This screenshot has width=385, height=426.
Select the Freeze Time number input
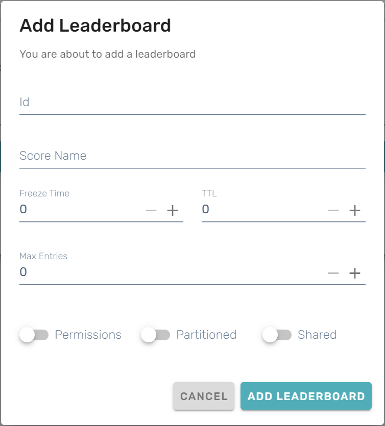[79, 210]
